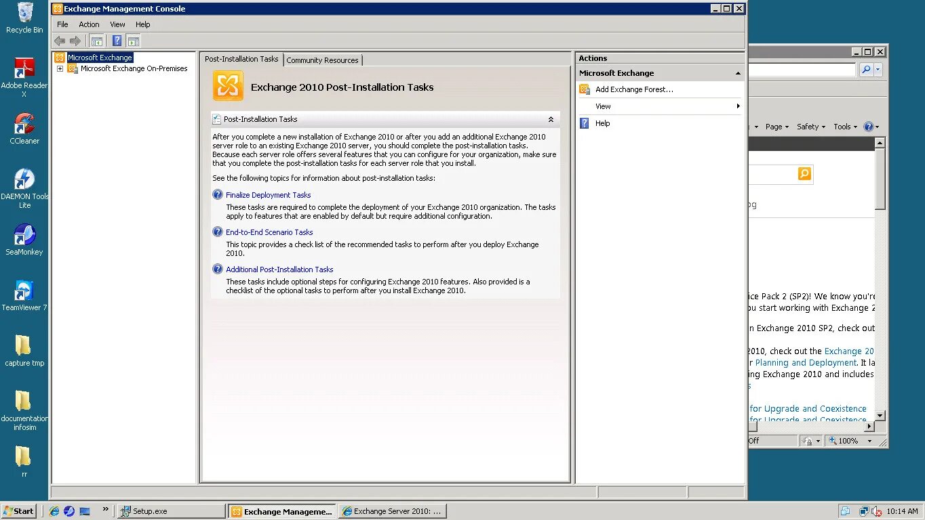
Task: Click the Exchange Management Console title bar icon
Action: [58, 9]
